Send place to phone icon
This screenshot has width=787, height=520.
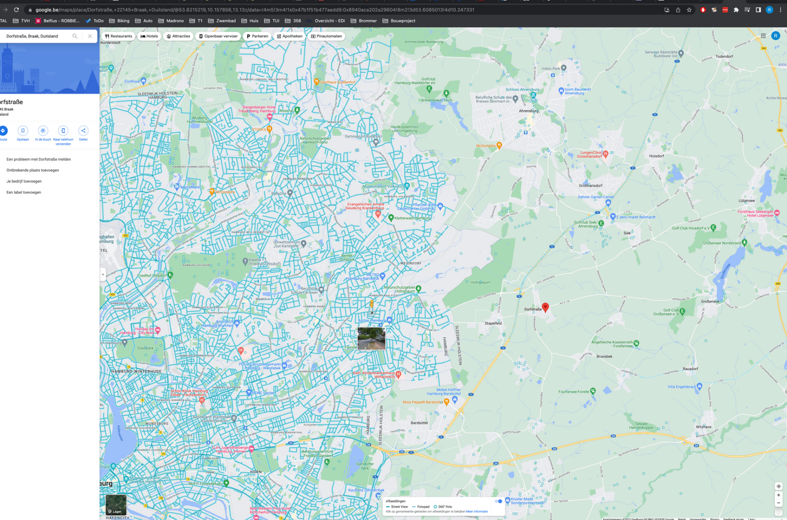click(x=63, y=131)
